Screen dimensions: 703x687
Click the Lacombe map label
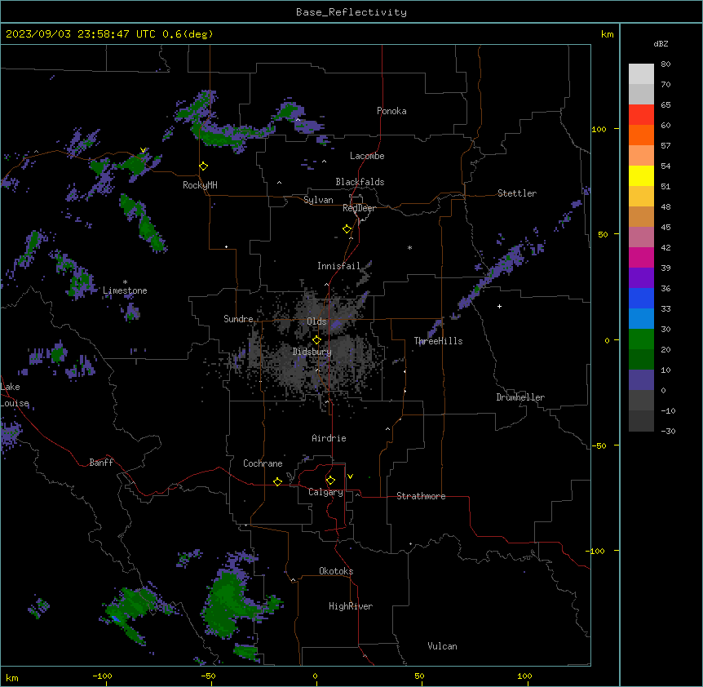point(367,156)
